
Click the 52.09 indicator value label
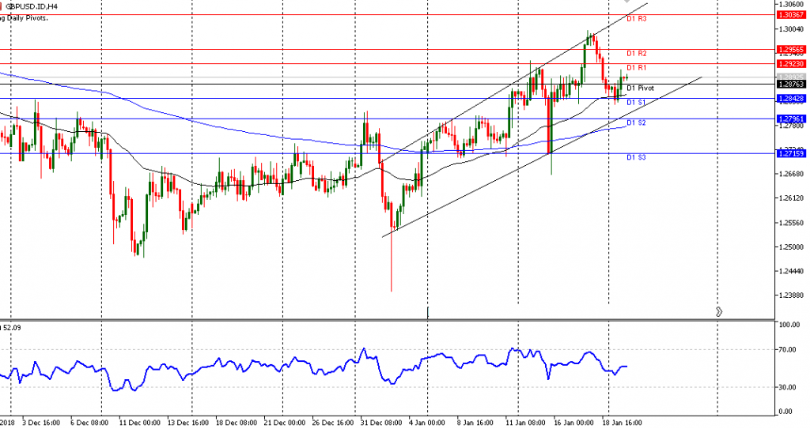[11, 326]
